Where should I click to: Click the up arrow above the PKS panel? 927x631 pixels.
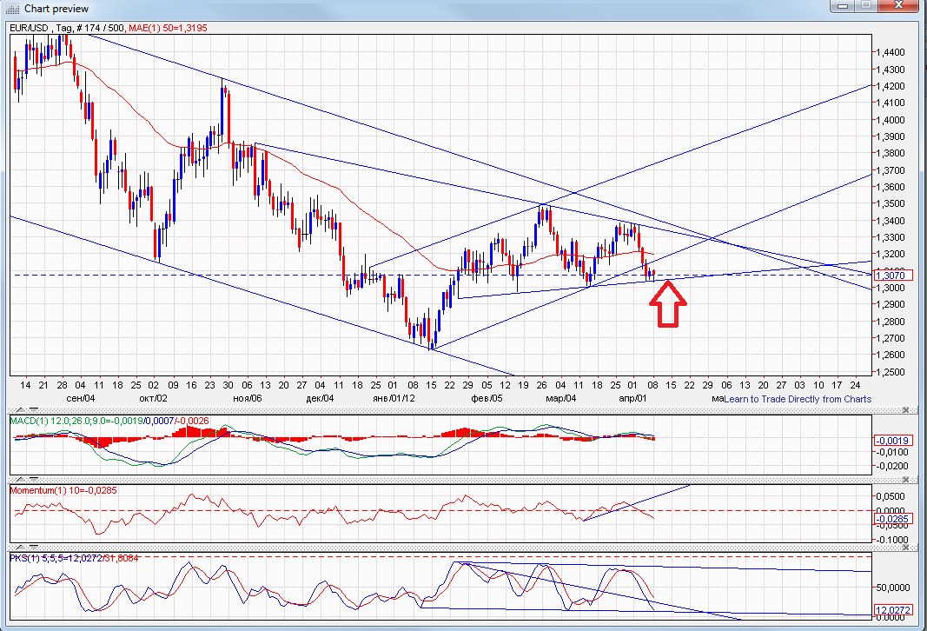[x=19, y=548]
